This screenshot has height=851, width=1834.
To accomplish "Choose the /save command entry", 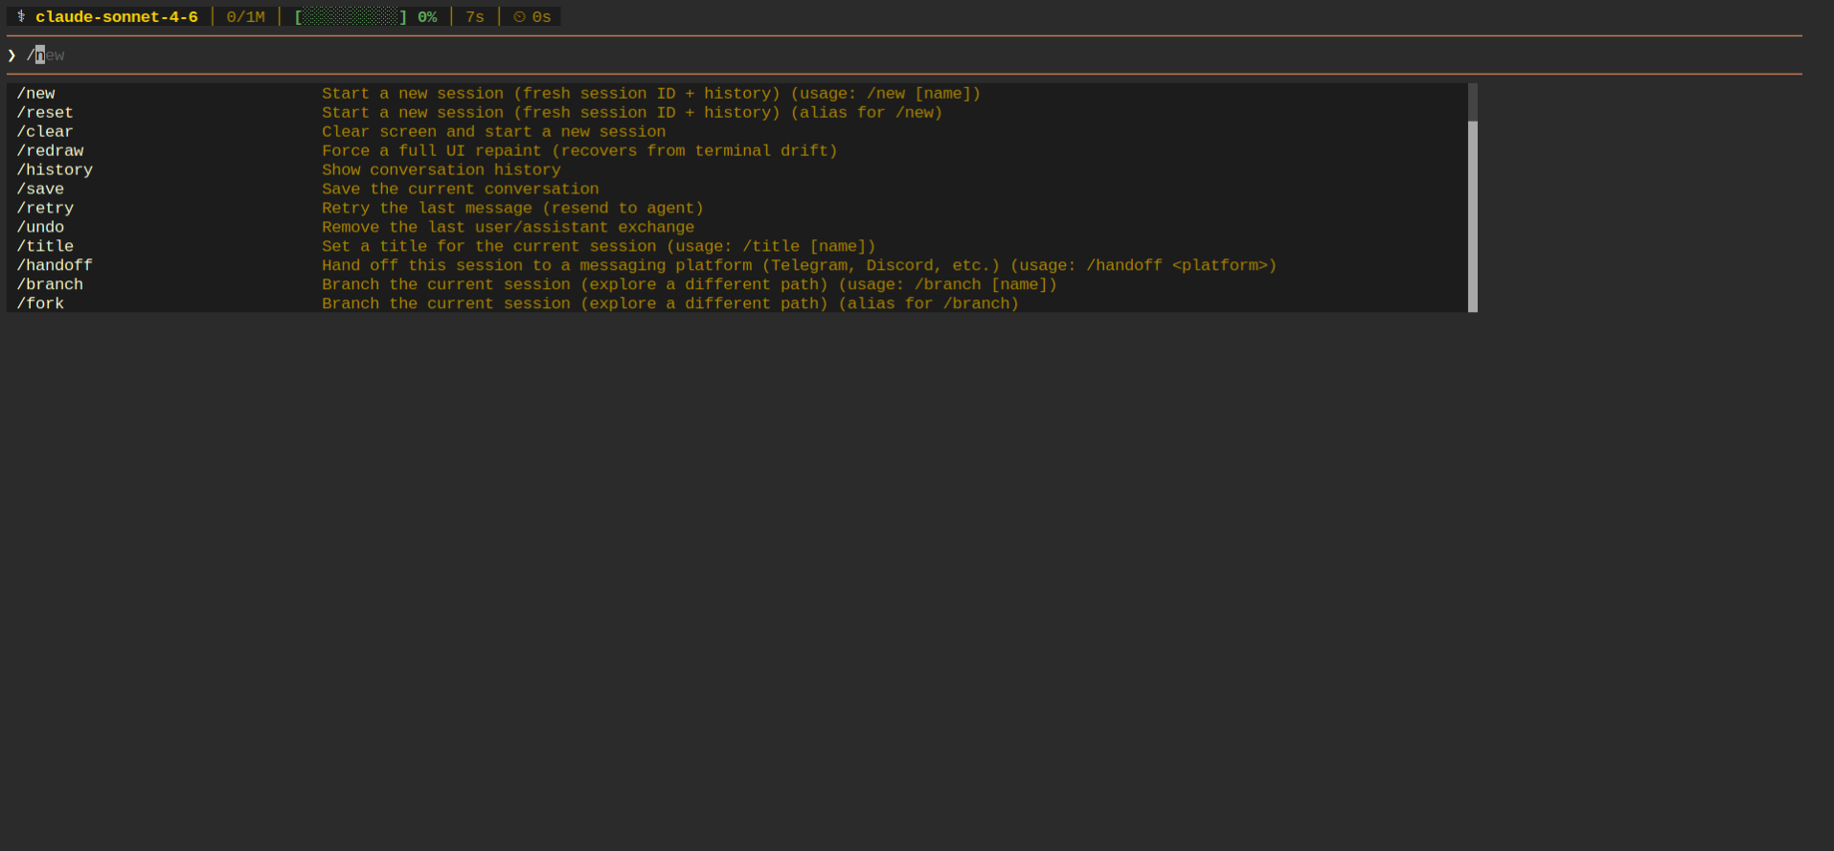I will click(40, 189).
